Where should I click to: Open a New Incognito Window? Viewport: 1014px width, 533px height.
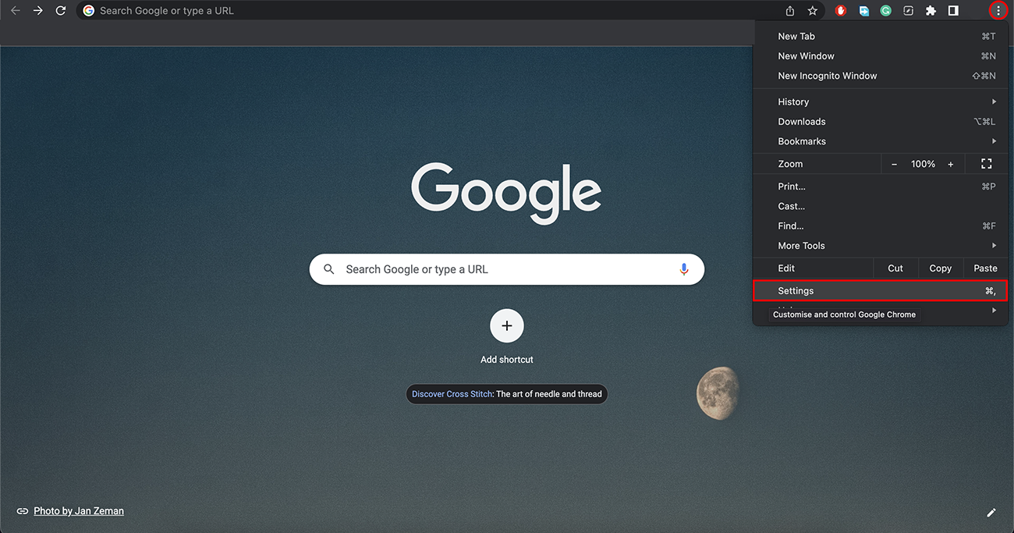point(881,76)
